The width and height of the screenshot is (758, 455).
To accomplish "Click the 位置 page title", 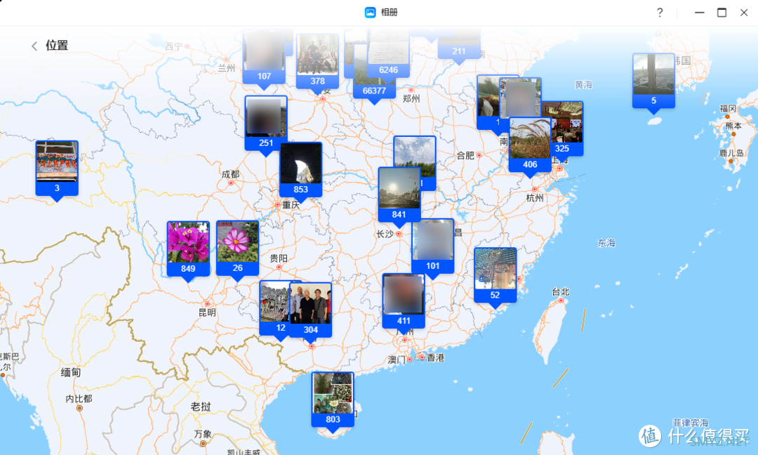I will pyautogui.click(x=57, y=46).
